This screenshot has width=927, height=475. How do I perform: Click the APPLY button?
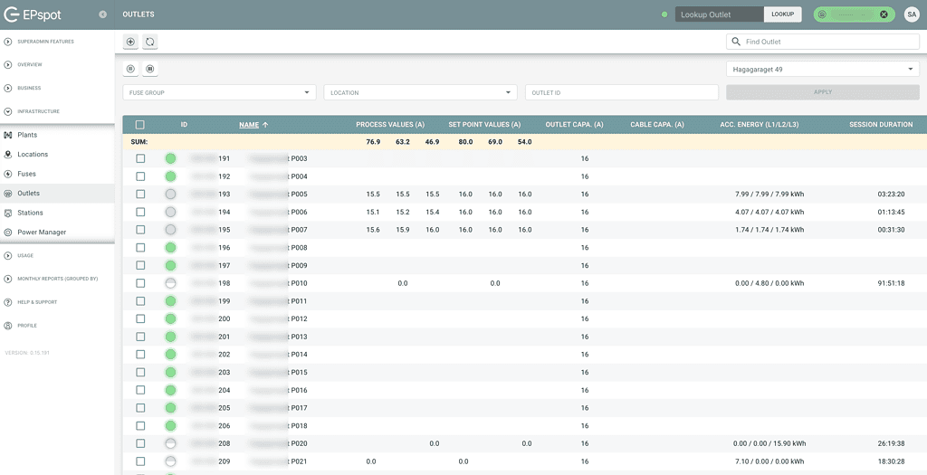pos(822,92)
